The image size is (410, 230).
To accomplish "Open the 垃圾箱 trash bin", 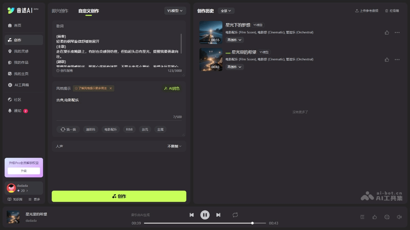I will [x=392, y=11].
